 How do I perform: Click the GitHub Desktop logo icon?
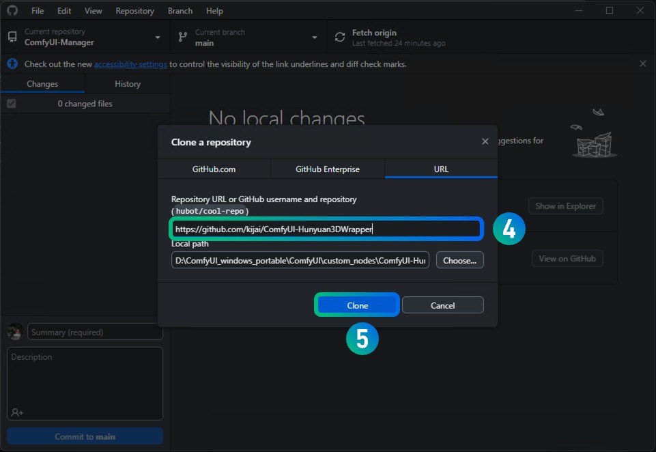[x=12, y=10]
